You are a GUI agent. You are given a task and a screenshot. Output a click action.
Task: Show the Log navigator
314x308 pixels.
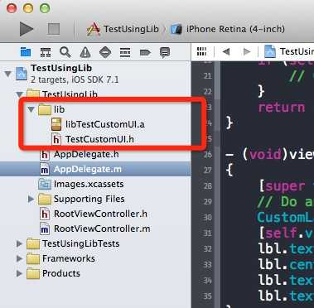point(165,52)
